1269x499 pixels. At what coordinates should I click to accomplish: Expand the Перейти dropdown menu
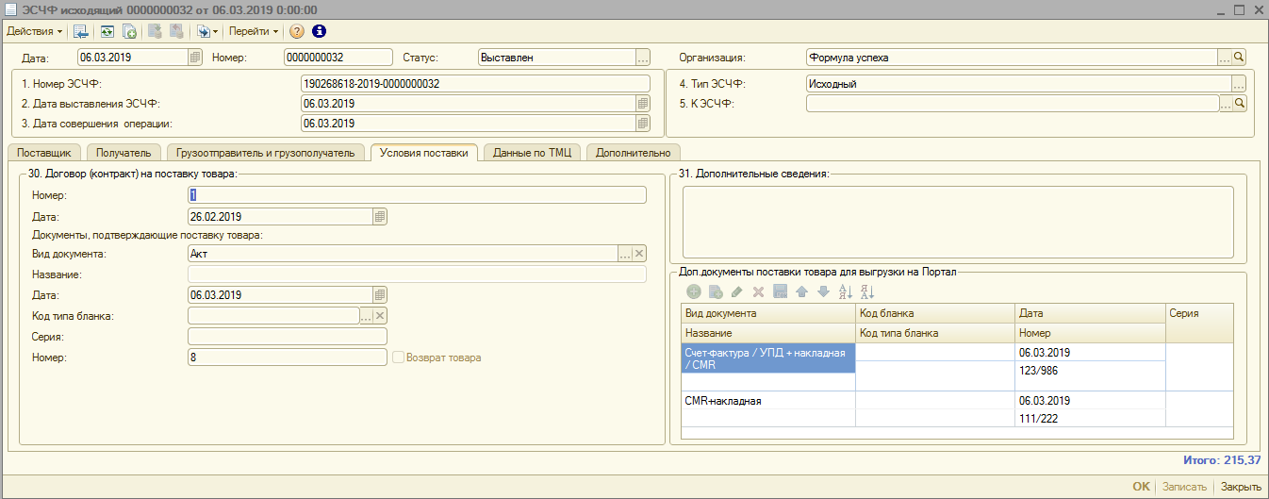pyautogui.click(x=253, y=31)
